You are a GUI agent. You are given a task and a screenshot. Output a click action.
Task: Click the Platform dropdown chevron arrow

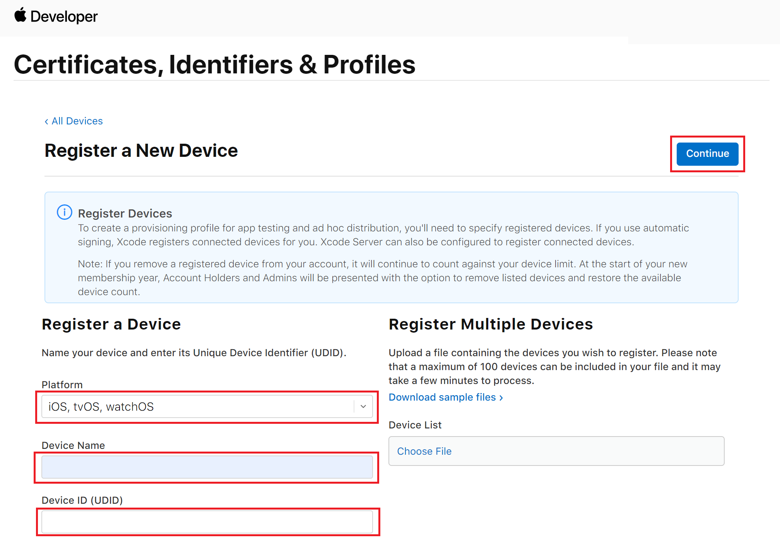tap(363, 406)
